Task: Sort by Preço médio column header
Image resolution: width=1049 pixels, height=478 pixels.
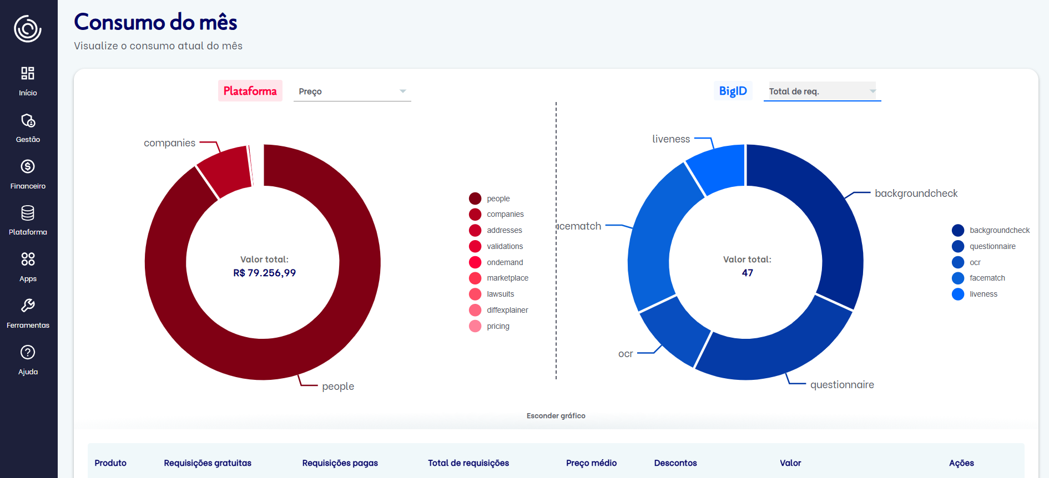Action: [592, 463]
